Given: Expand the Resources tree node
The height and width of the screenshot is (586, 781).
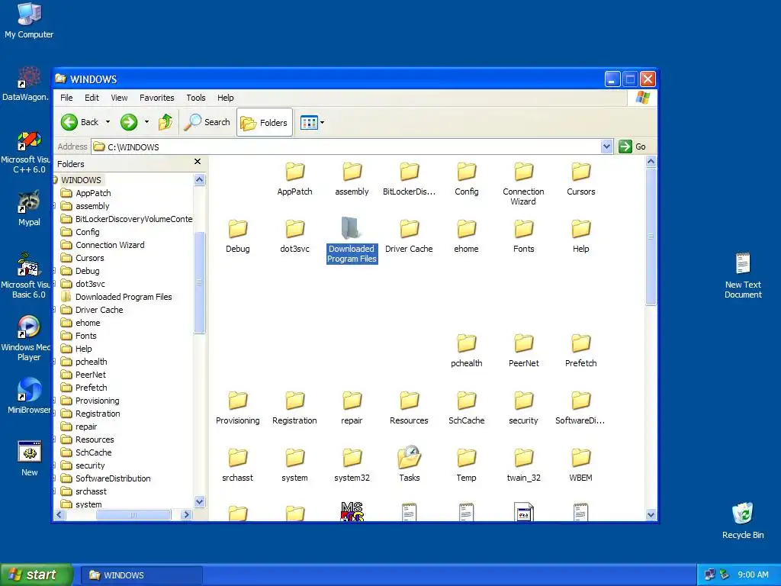Looking at the screenshot, I should [x=54, y=439].
